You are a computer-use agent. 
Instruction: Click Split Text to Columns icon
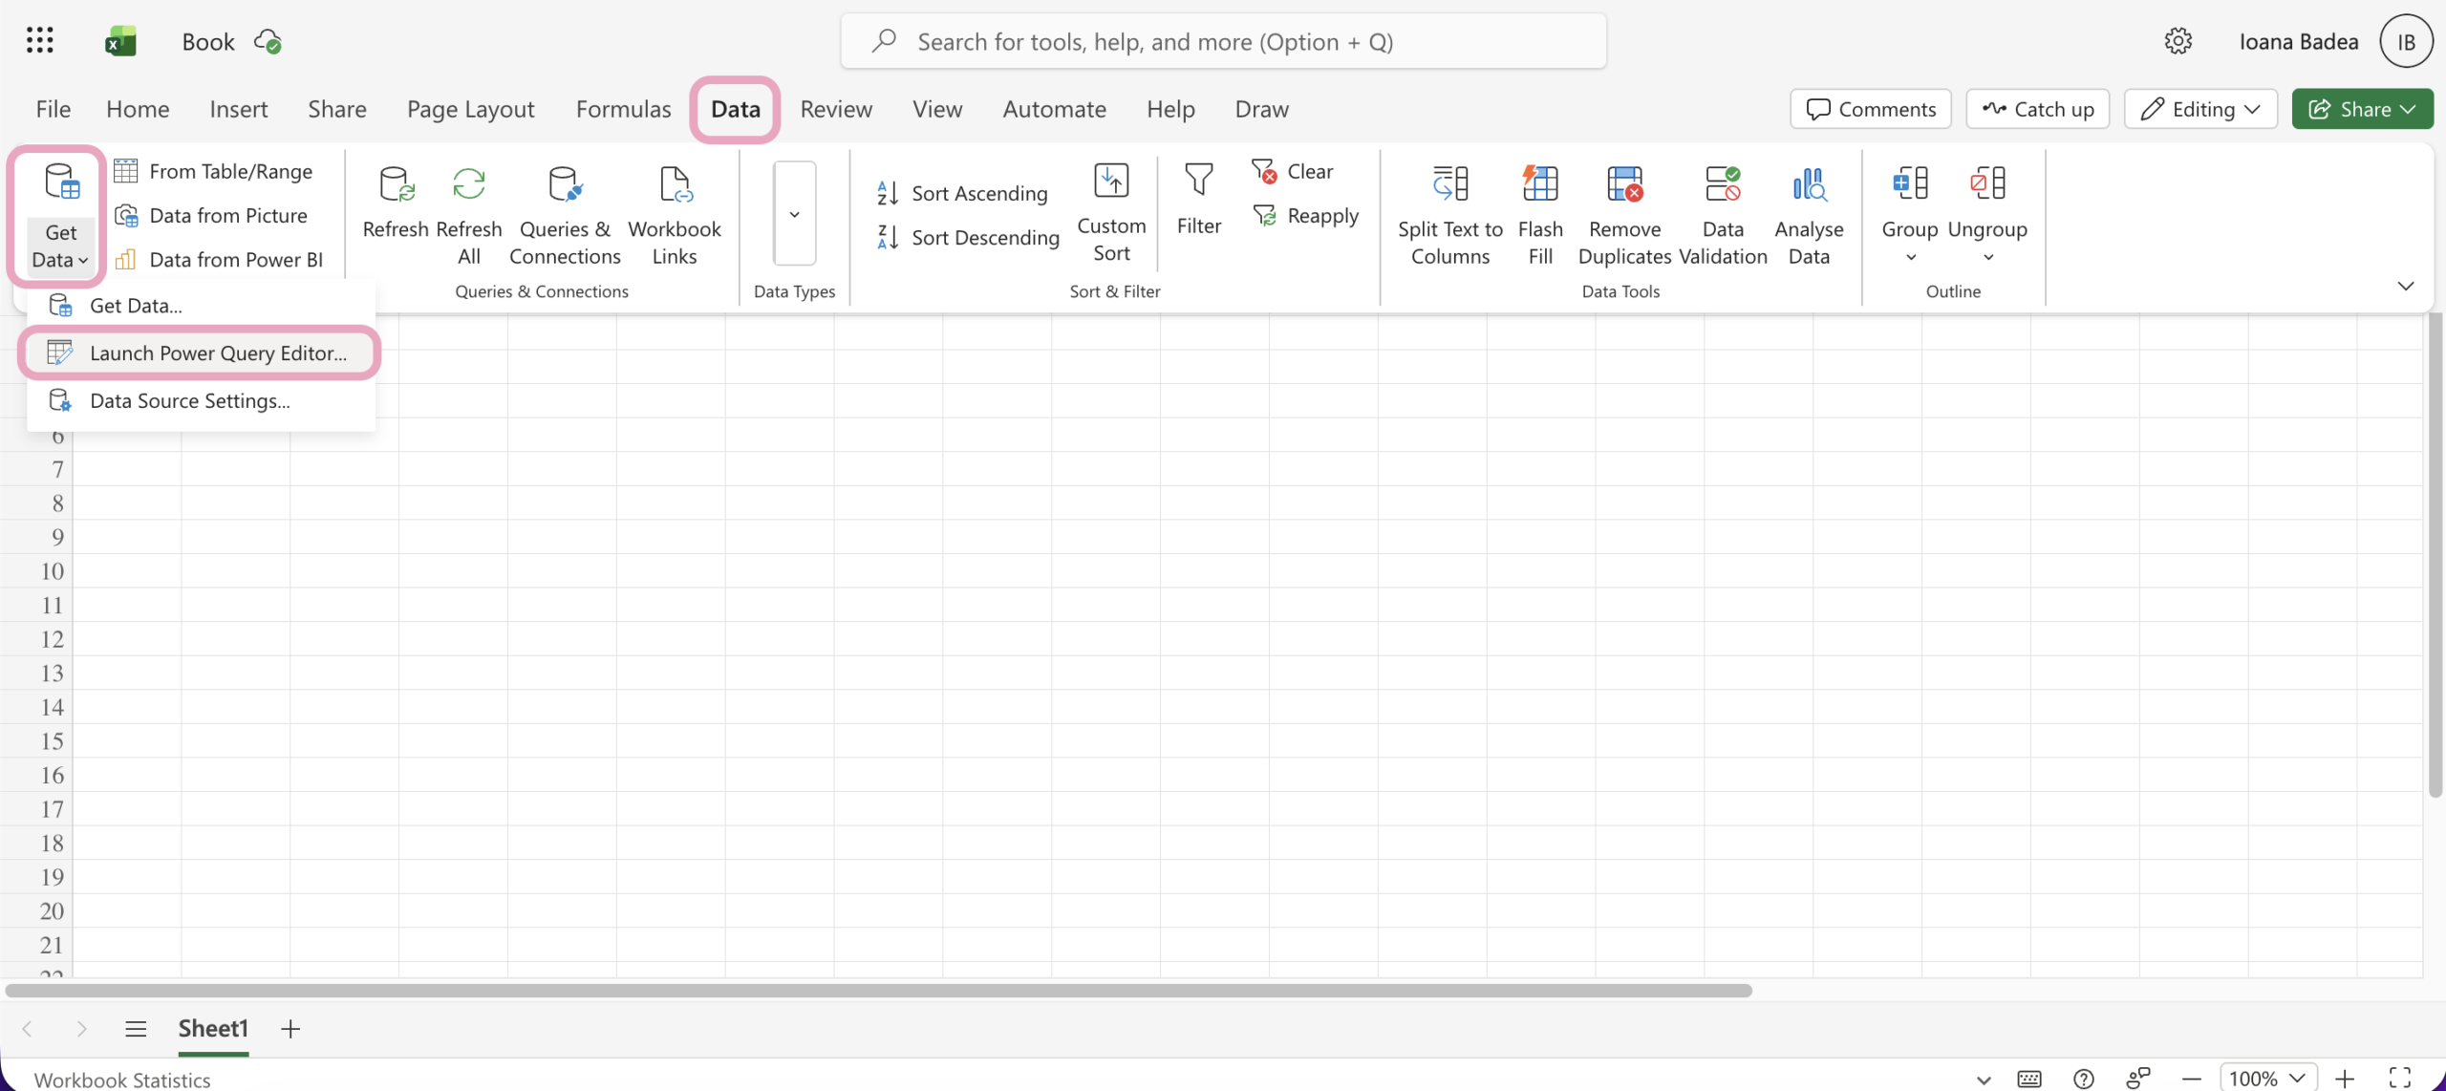[1449, 184]
